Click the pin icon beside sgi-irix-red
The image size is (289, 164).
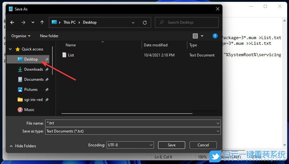[x=47, y=100]
